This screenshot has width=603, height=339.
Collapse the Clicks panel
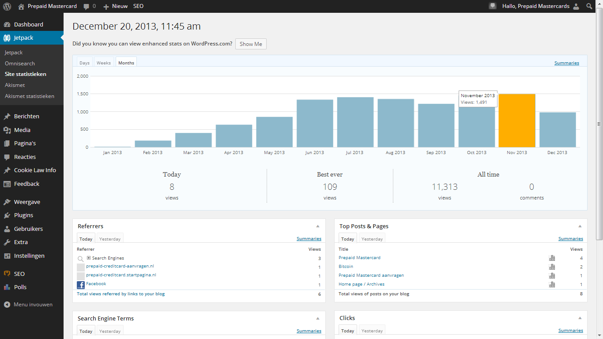point(580,318)
